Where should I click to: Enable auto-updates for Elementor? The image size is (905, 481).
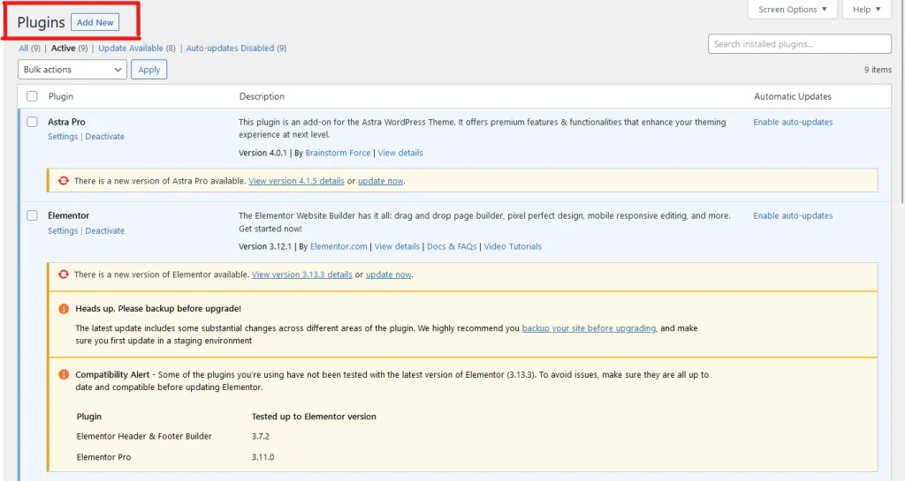click(793, 215)
